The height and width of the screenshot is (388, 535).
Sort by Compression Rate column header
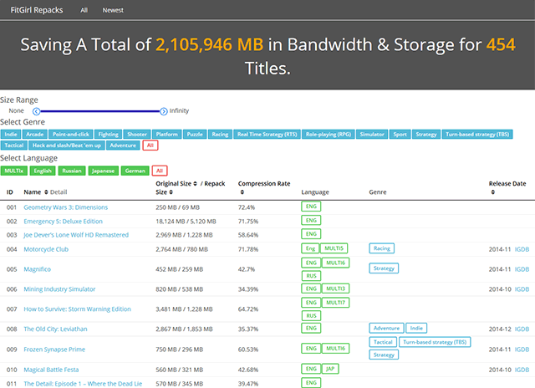(264, 182)
